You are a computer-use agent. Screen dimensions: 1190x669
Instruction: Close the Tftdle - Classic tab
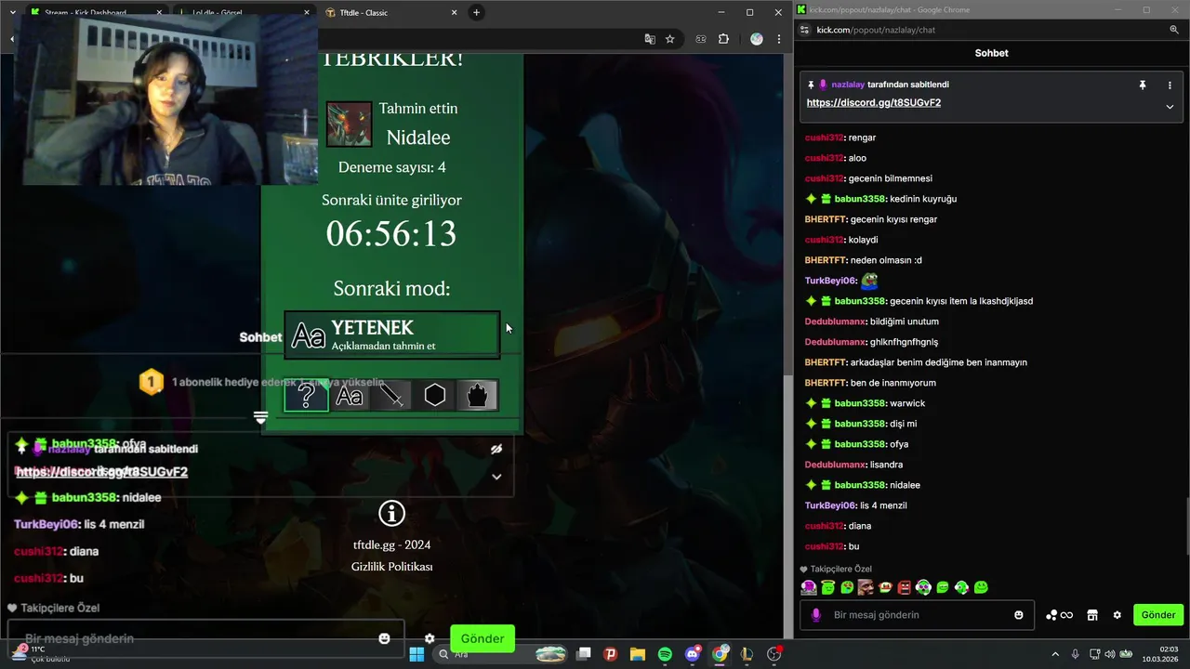[x=453, y=12]
